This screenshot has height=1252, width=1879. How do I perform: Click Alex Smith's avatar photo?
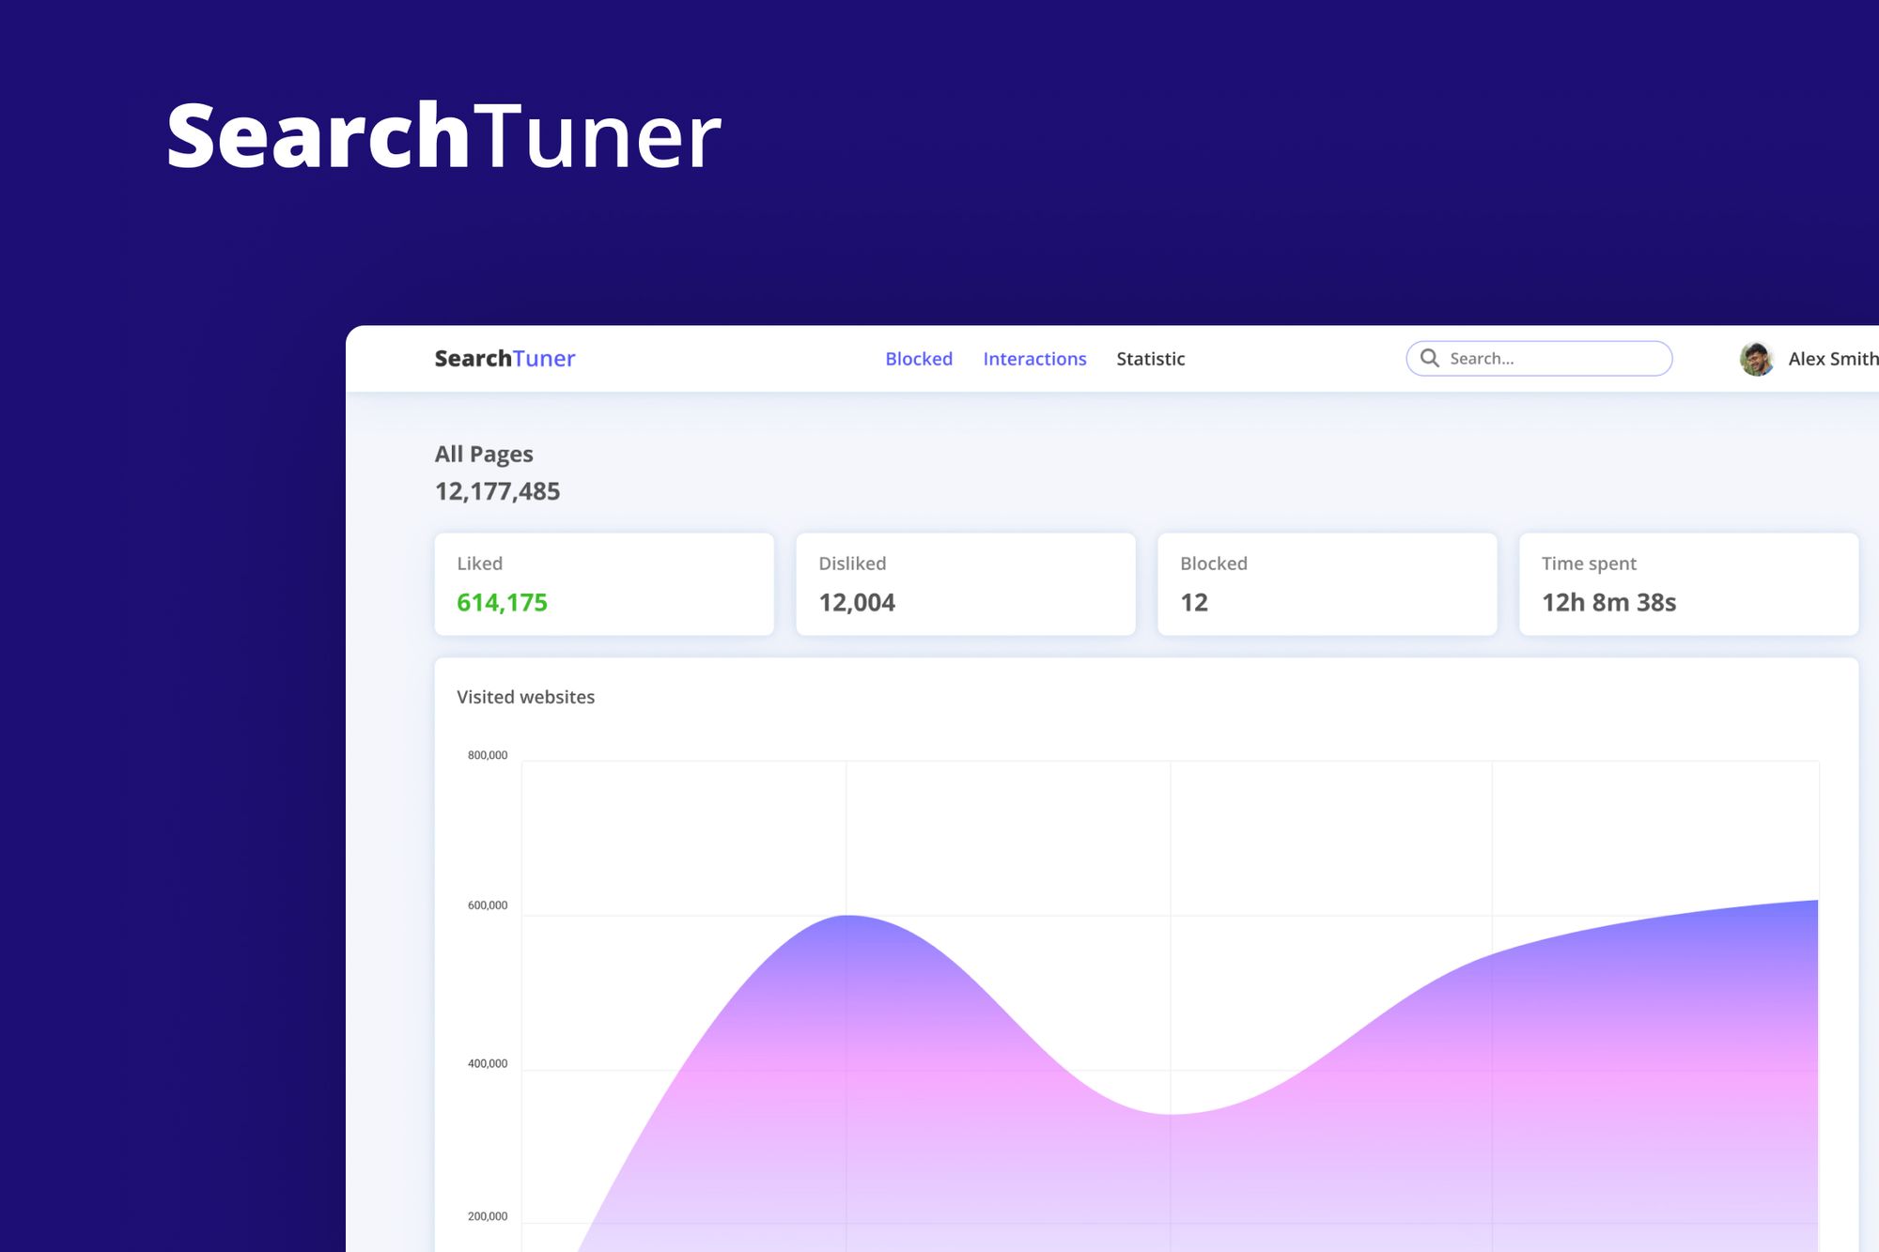pyautogui.click(x=1755, y=359)
